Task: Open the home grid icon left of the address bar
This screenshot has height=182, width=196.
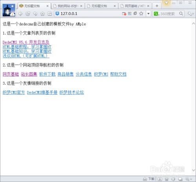Action: 50,14
